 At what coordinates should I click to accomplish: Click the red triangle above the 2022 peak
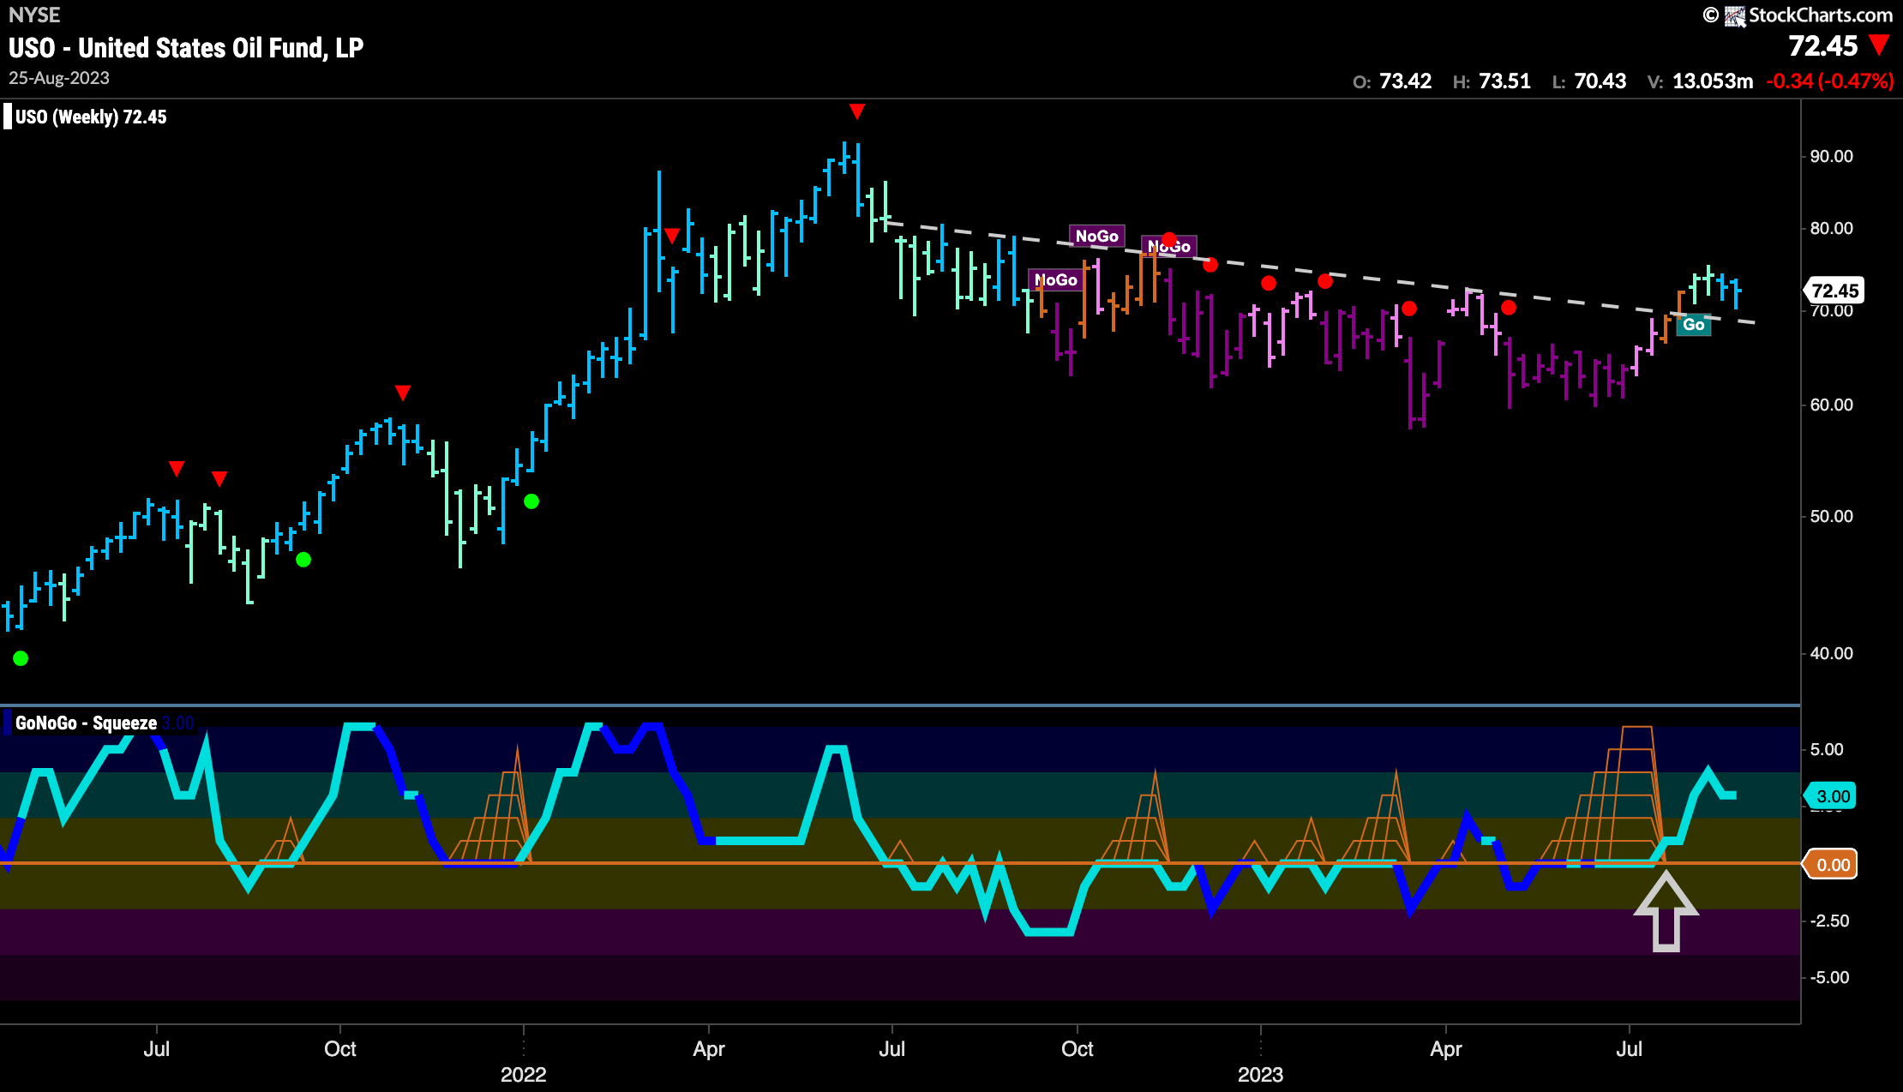point(856,111)
